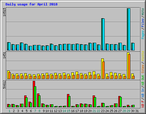Screen dimensions: 146x114
Task: Select day 11 on the x-axis
Action: coord(51,111)
